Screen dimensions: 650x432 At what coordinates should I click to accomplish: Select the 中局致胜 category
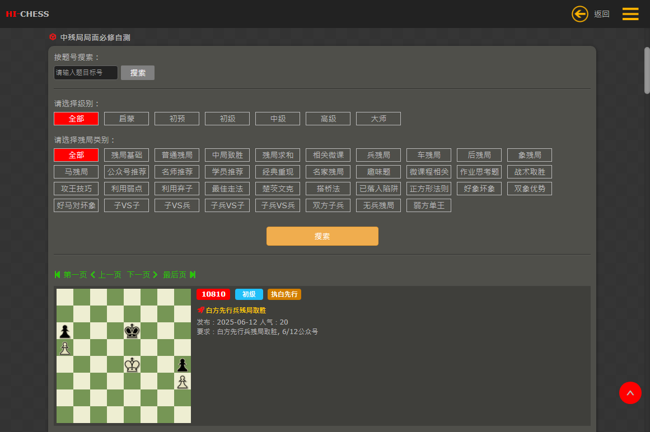pos(227,155)
